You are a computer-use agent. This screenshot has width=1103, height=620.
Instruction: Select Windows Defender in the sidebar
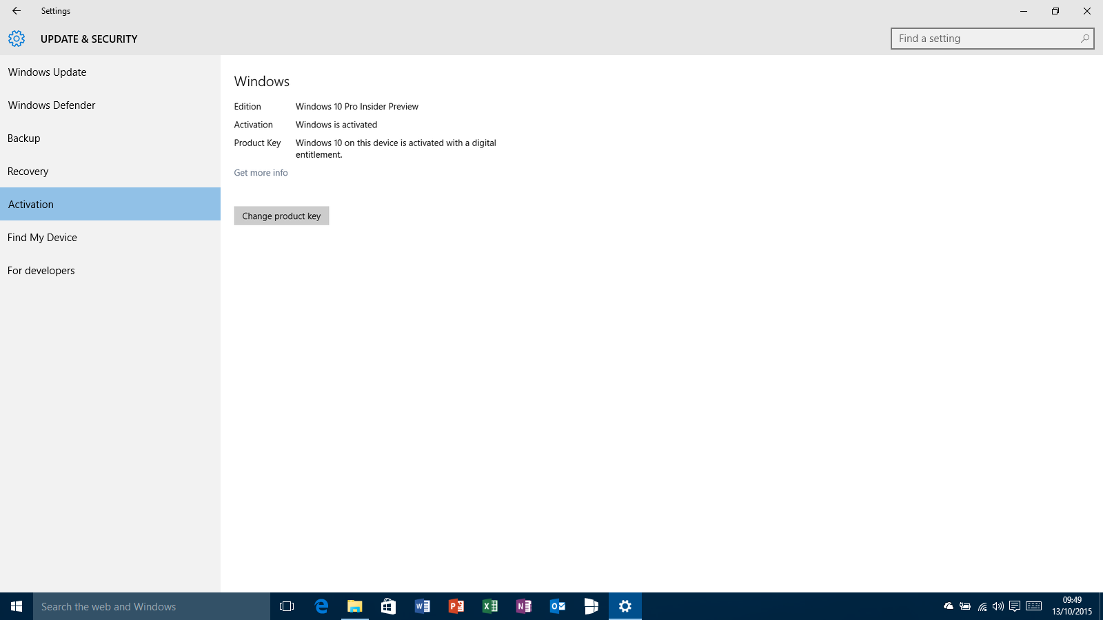(x=110, y=105)
